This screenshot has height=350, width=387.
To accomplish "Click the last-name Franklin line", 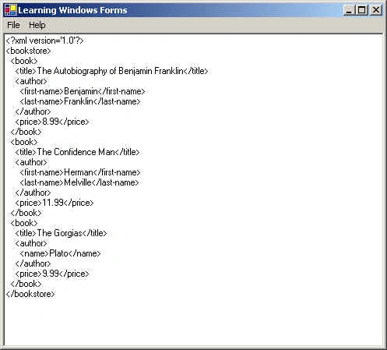I will 80,101.
